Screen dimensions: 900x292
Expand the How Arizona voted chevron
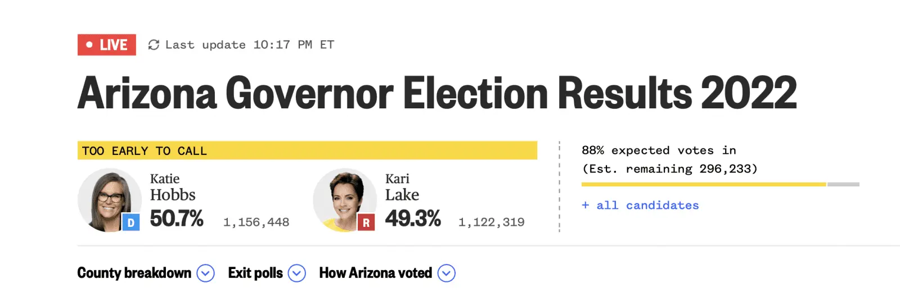pyautogui.click(x=447, y=273)
